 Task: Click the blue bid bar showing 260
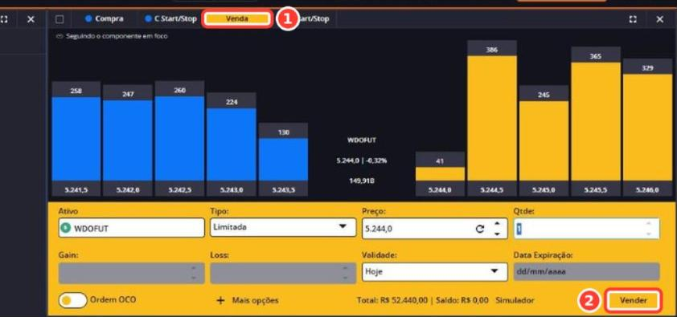[179, 138]
